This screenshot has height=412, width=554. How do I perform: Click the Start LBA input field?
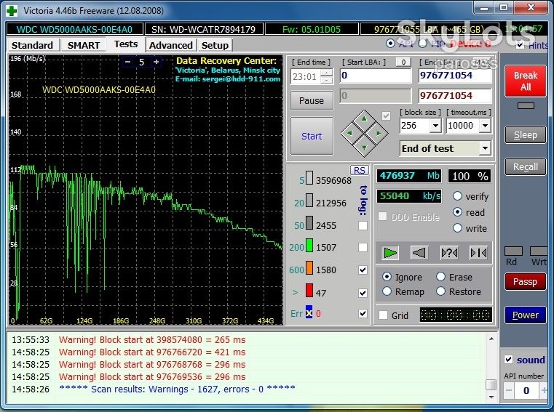[376, 76]
